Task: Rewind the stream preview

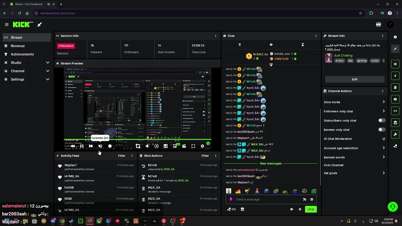Action: click(73, 146)
